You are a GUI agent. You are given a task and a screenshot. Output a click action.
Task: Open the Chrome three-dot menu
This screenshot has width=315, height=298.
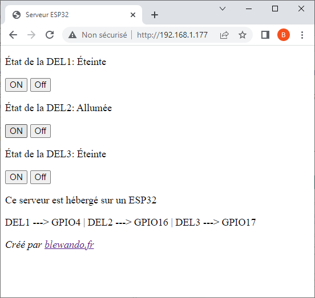(302, 35)
